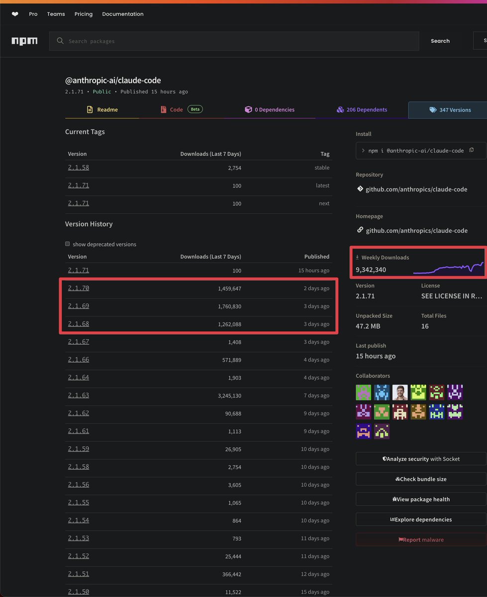Click the git icon beside Repository link
This screenshot has width=487, height=597.
[x=360, y=189]
